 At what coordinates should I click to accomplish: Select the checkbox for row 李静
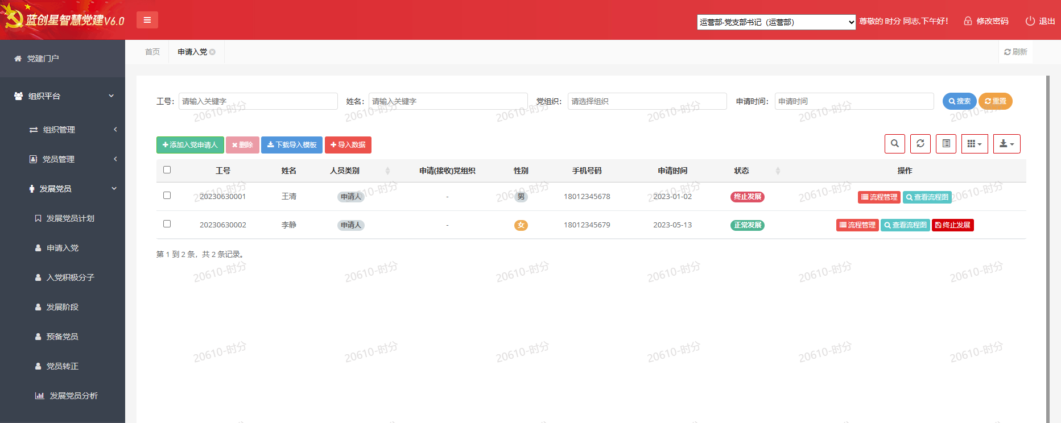pyautogui.click(x=167, y=223)
